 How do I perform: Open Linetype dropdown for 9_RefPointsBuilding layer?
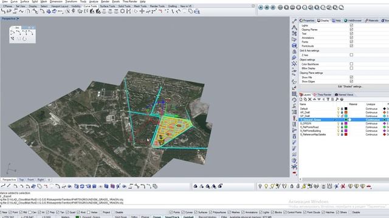tap(371, 131)
